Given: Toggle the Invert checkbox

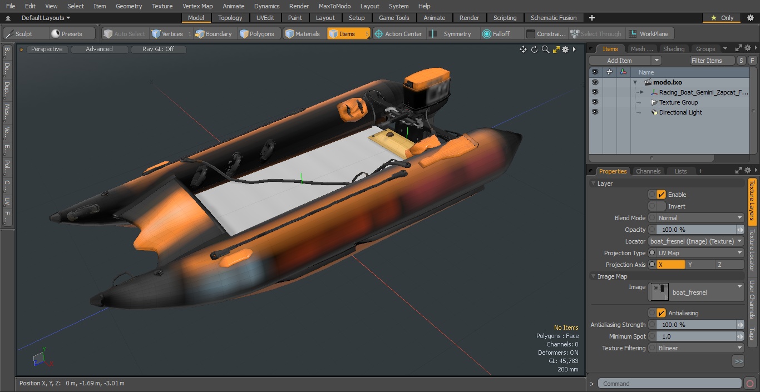Looking at the screenshot, I should pyautogui.click(x=661, y=206).
